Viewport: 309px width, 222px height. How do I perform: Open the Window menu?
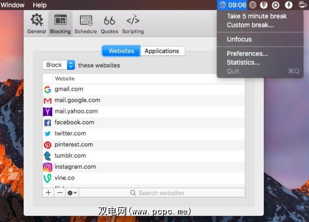tap(12, 5)
